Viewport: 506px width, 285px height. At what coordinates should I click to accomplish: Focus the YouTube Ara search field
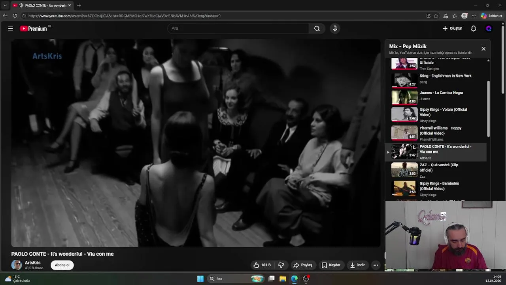[x=238, y=28]
